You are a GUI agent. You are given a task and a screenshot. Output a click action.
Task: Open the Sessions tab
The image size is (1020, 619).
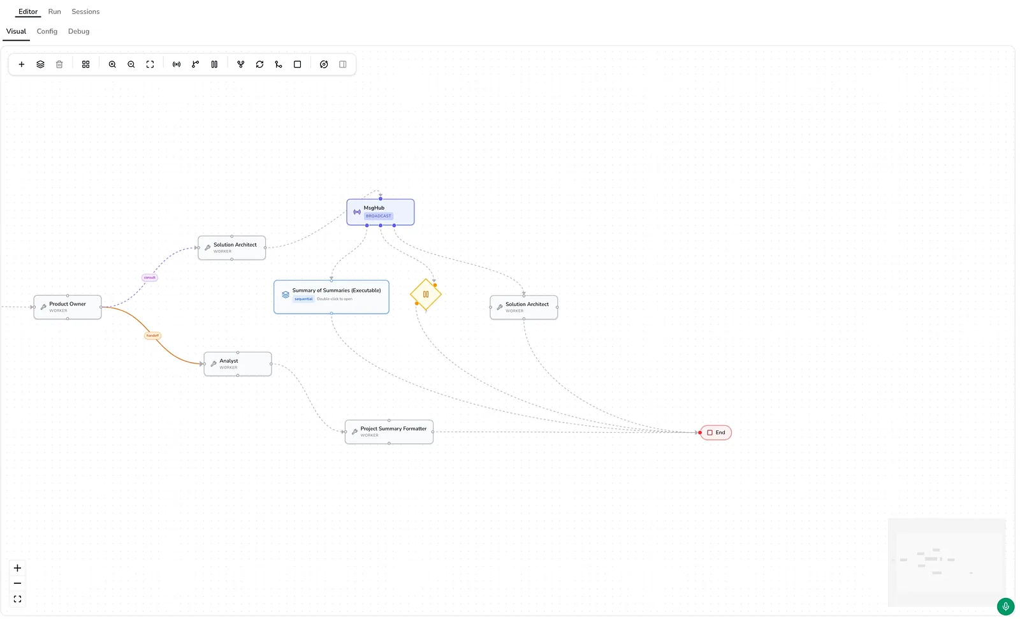(85, 11)
